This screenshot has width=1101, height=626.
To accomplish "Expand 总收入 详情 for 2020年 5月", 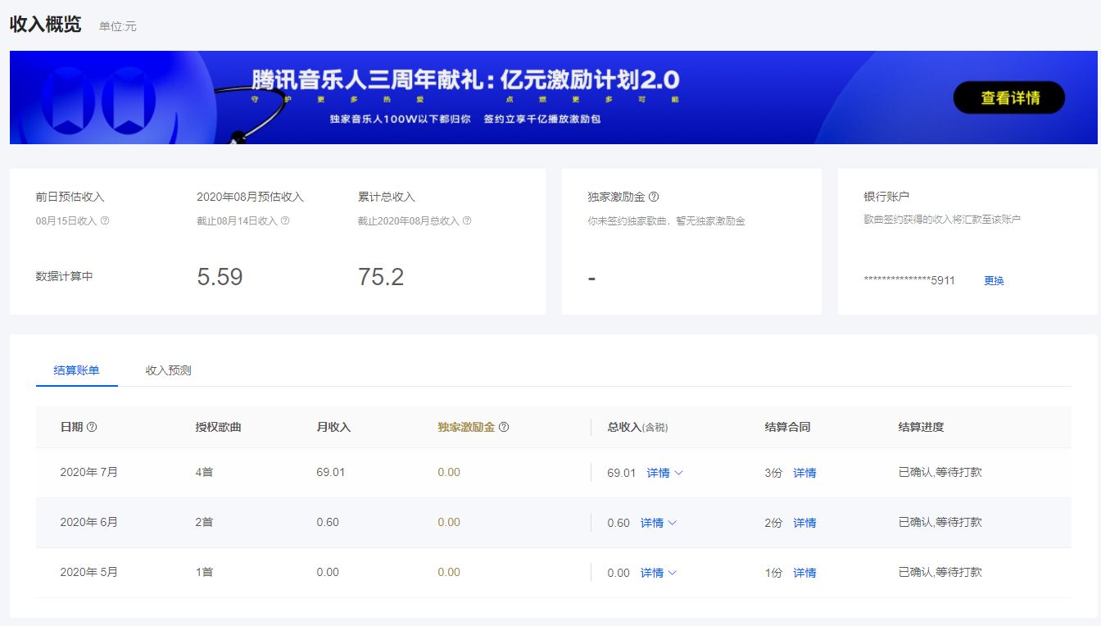I will pos(659,573).
